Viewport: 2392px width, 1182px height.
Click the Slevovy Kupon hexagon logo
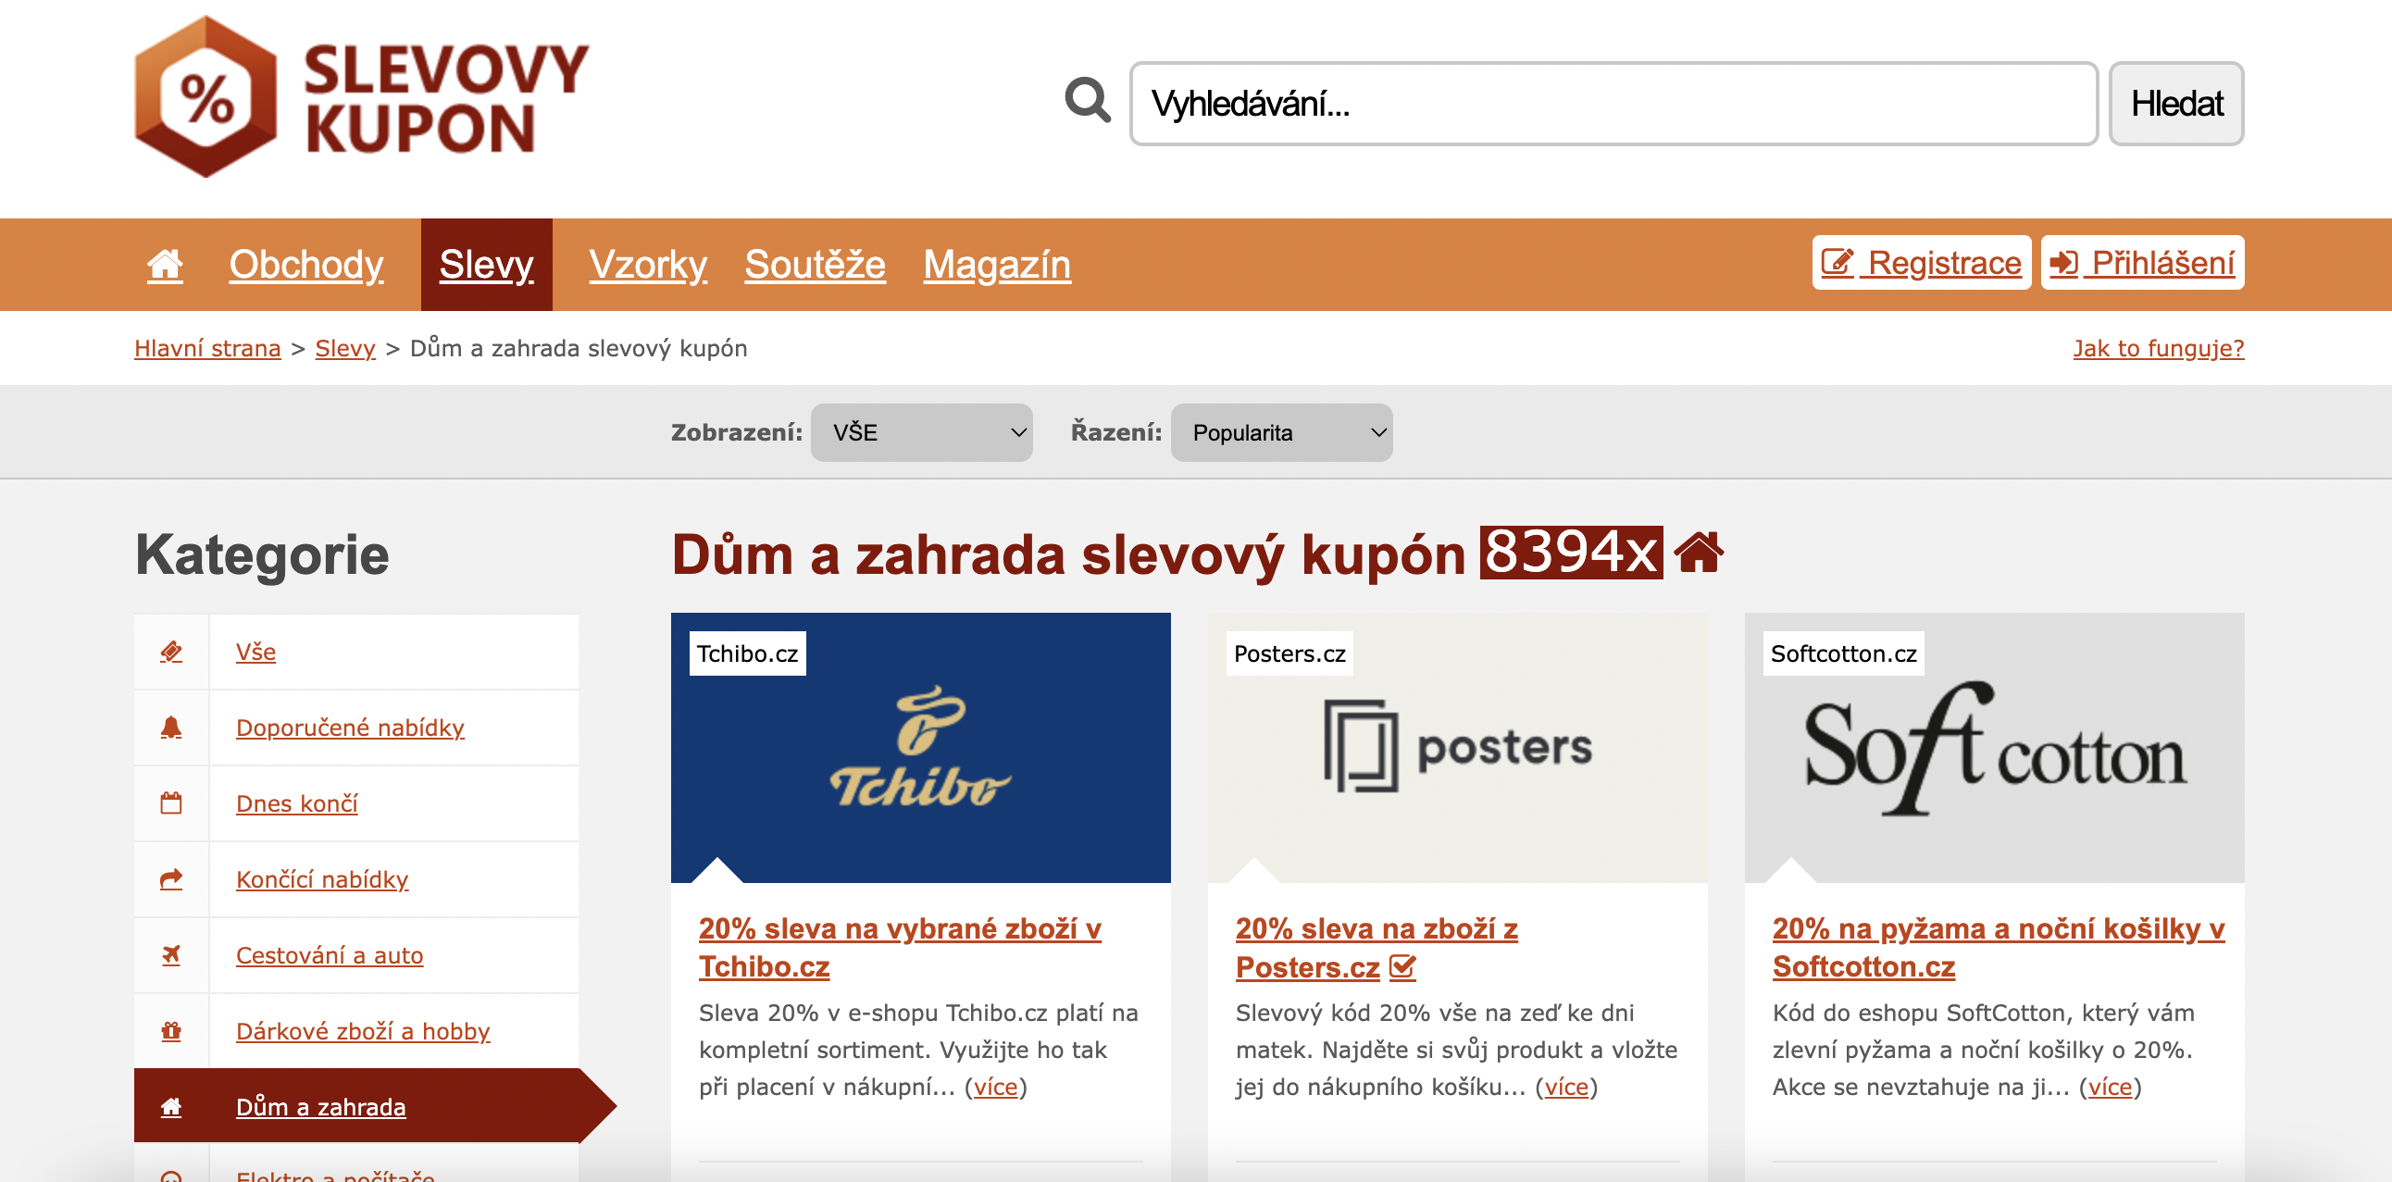click(206, 95)
